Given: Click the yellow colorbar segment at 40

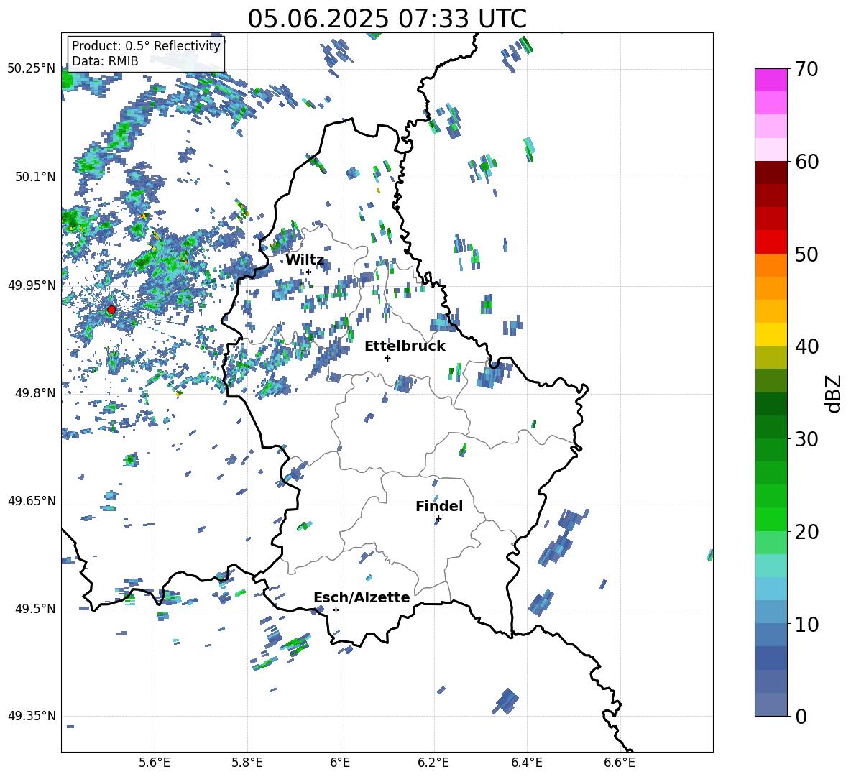Looking at the screenshot, I should coord(770,334).
